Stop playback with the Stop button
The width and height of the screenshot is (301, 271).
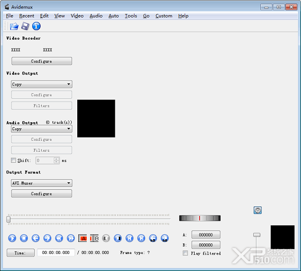[x=24, y=238]
